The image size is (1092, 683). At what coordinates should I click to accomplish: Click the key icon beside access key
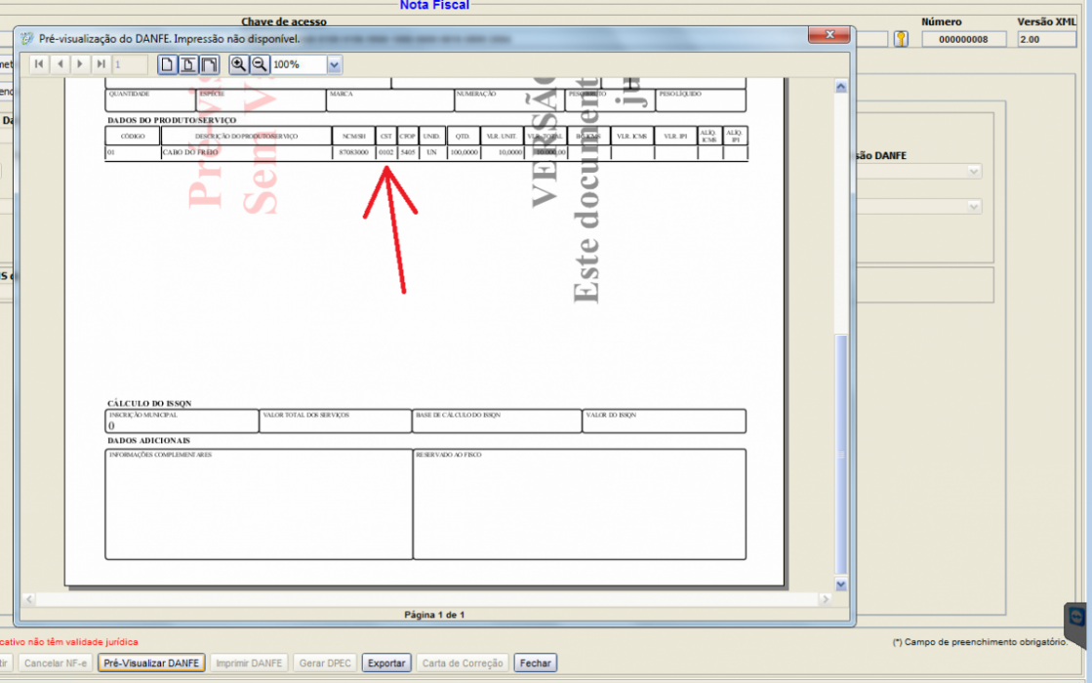coord(901,39)
